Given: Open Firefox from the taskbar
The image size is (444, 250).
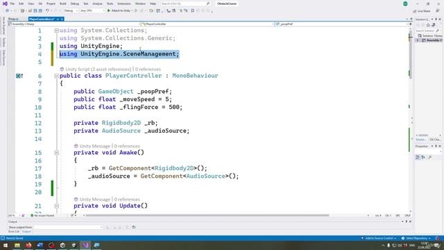Looking at the screenshot, I should (x=28, y=245).
